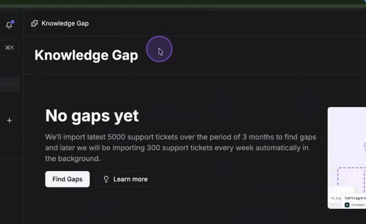This screenshot has height=224, width=366.
Task: Select the Knowledge Gap breadcrumb label
Action: (65, 23)
